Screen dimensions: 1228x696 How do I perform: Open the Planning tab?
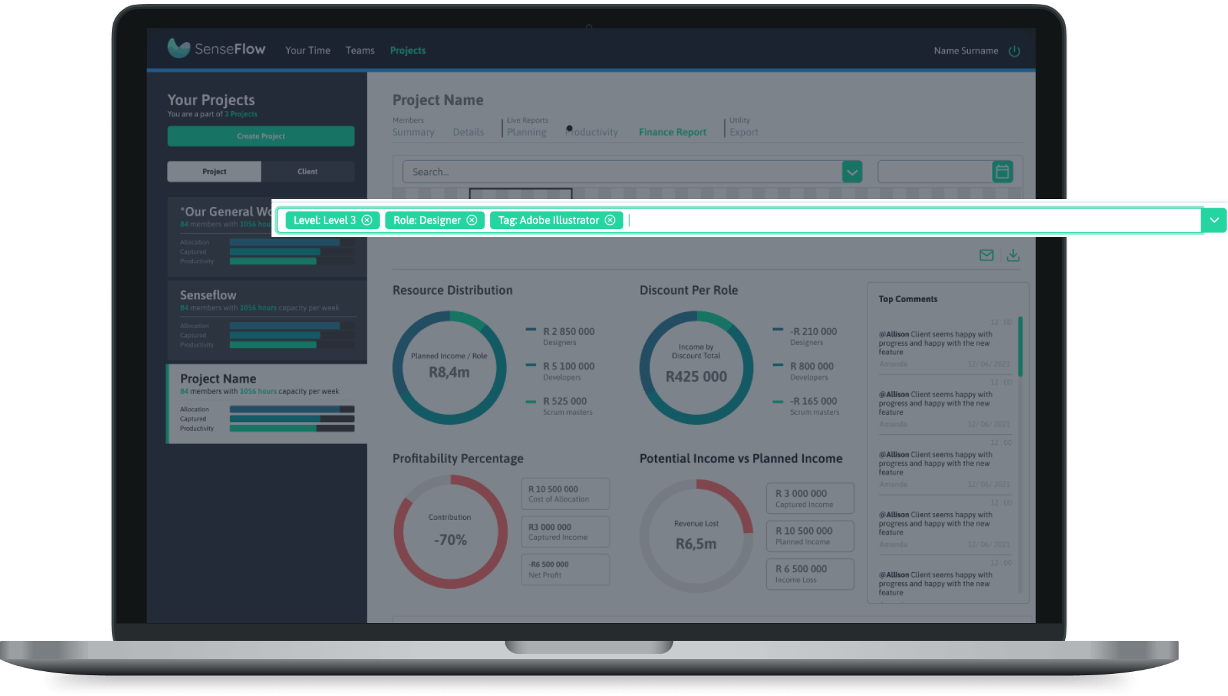coord(527,133)
